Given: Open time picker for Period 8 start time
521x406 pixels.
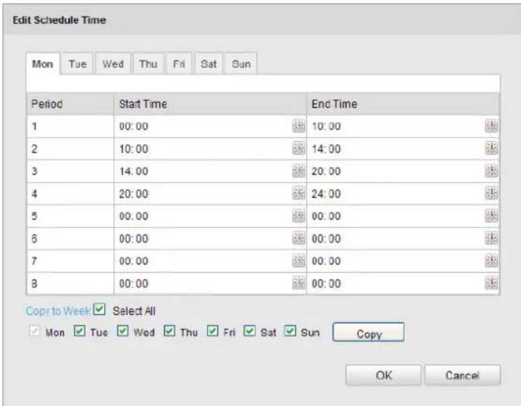Looking at the screenshot, I should coord(299,283).
